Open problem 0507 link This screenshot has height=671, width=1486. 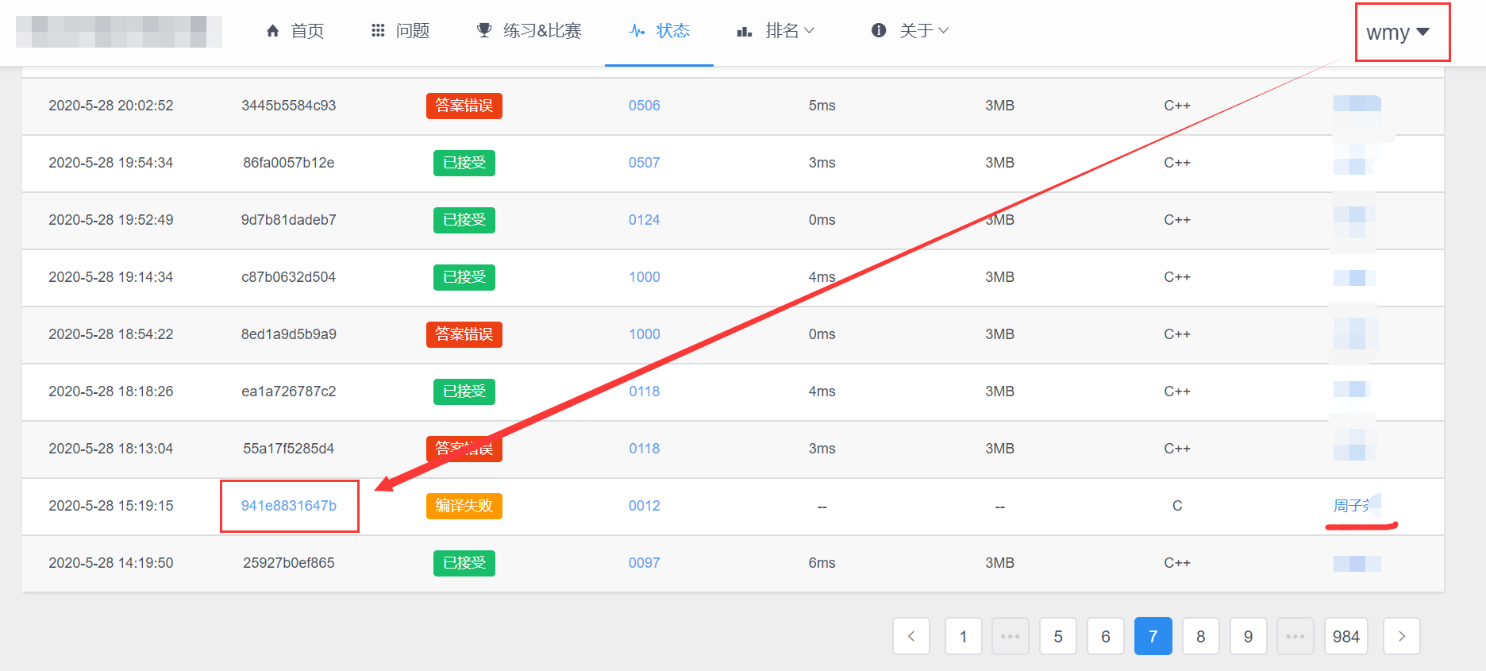click(x=645, y=163)
